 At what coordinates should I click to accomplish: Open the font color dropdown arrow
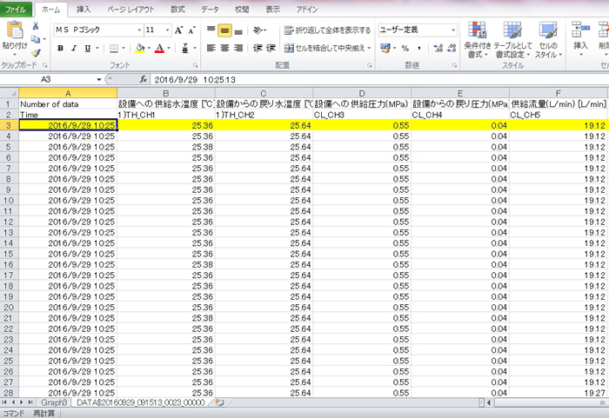pos(169,48)
